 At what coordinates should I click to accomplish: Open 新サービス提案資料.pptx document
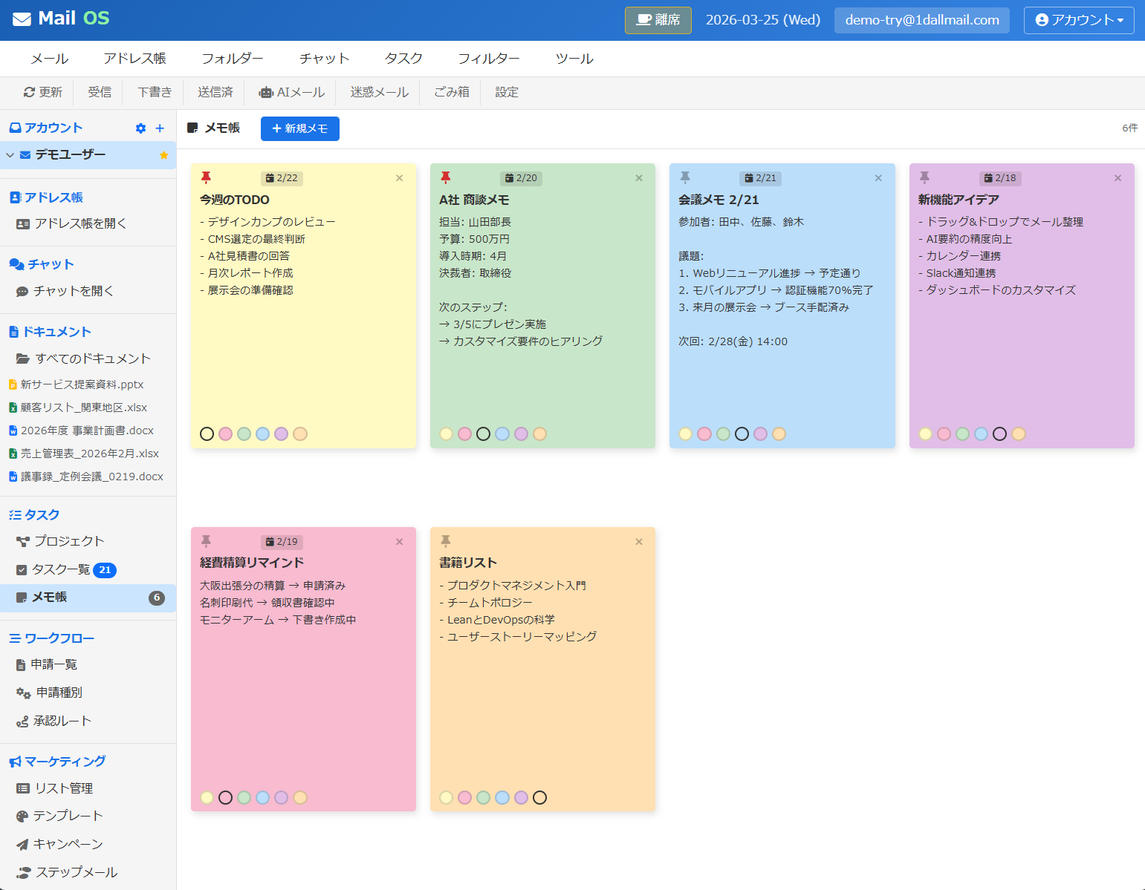coord(82,385)
